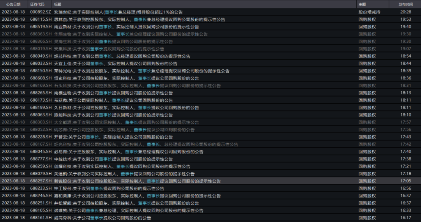Select stock code 688049.SH
This screenshot has height=222, width=421.
click(x=41, y=56)
